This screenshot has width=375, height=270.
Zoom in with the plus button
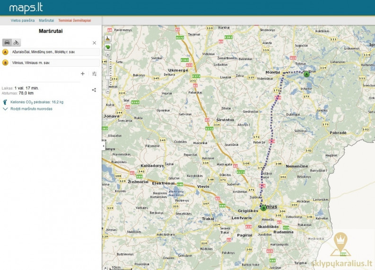click(108, 55)
